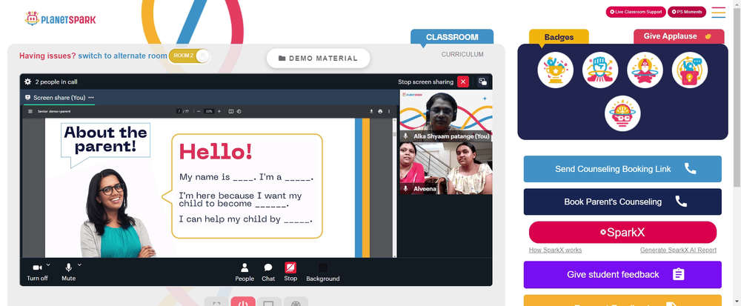Award the raised fist badge
Viewport: 741px width, 306px height.
pyautogui.click(x=600, y=70)
